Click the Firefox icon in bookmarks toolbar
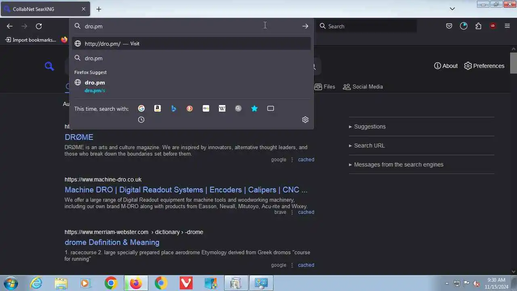 coord(64,40)
